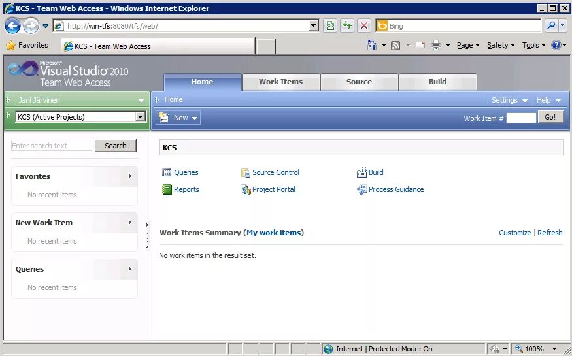Image resolution: width=572 pixels, height=356 pixels.
Task: Click the Refresh link in Work Items Summary
Action: 550,233
